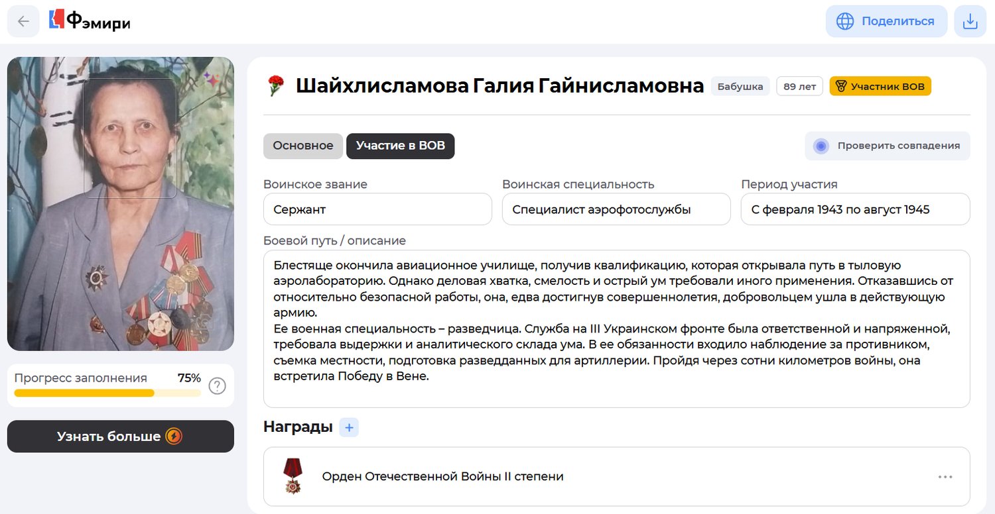Click the Фэмири logo
Viewport: 995px width, 514px height.
(90, 21)
